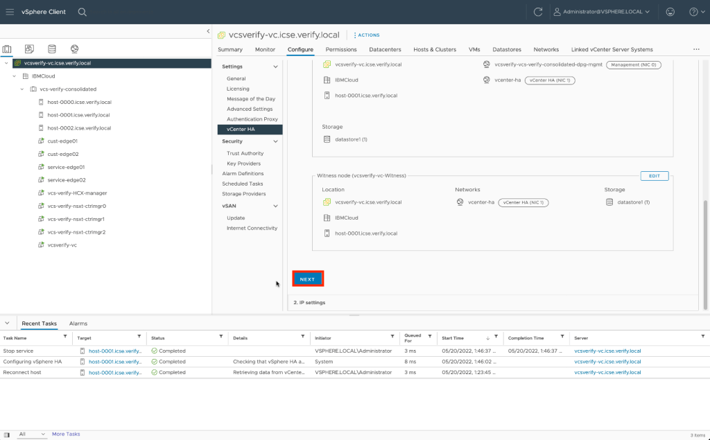Viewport: 710px width, 440px height.
Task: Click EDIT for the Witness node
Action: pos(654,176)
